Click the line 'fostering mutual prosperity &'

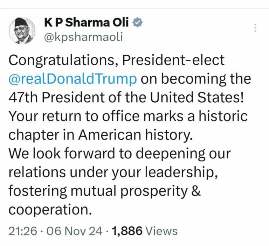click(x=104, y=191)
